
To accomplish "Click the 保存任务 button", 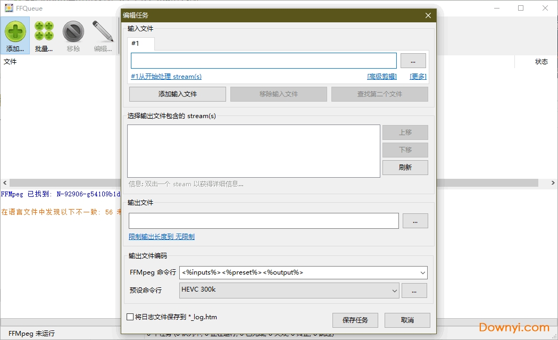I will tap(355, 320).
